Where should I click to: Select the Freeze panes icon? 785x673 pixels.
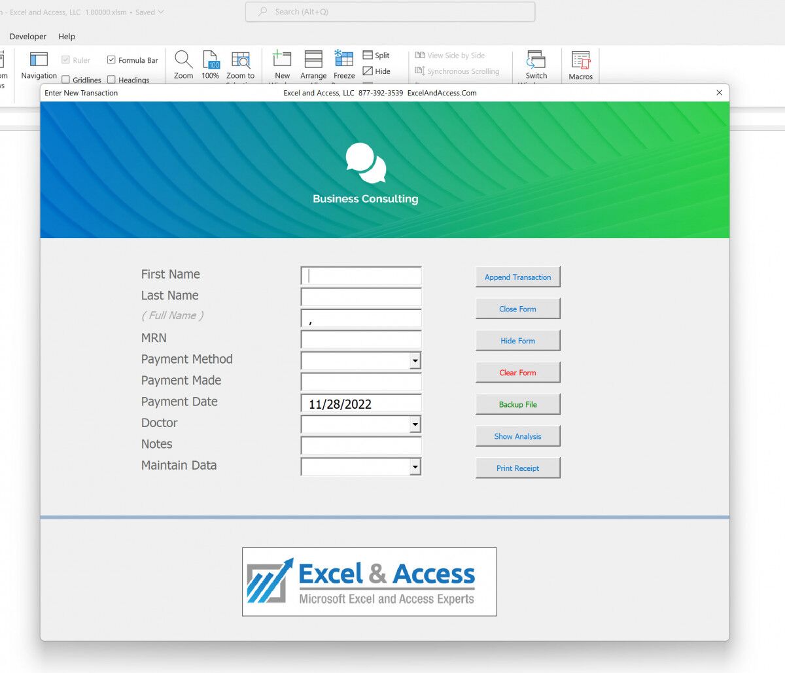tap(343, 65)
